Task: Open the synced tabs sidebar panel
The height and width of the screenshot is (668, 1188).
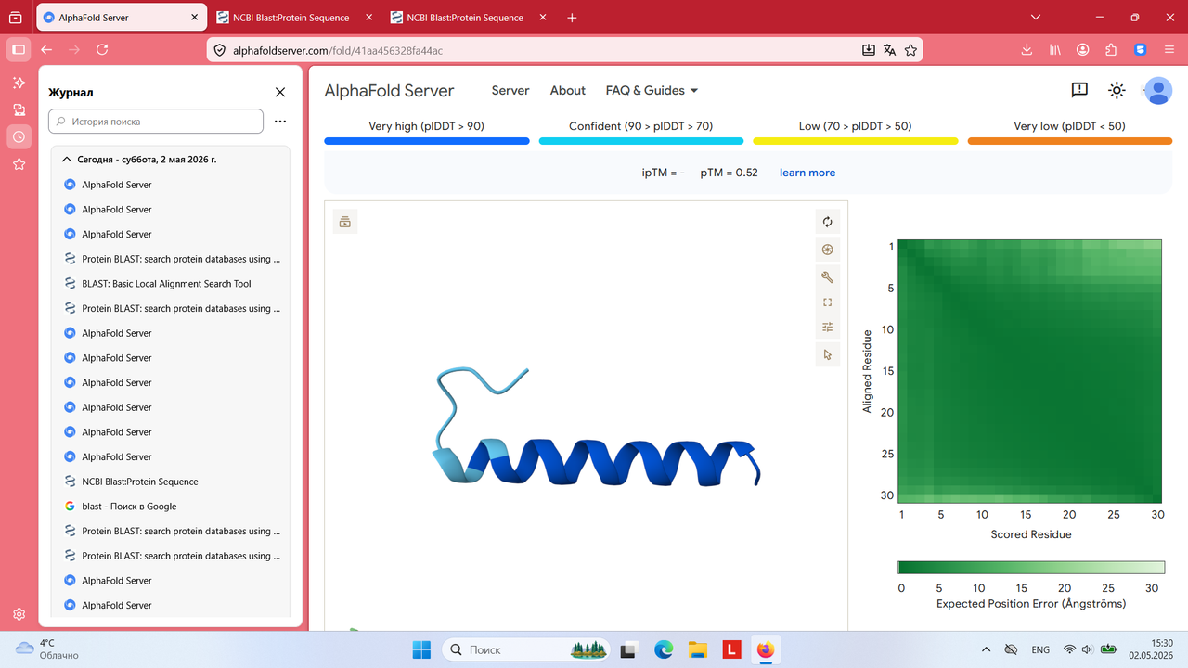Action: tap(19, 109)
